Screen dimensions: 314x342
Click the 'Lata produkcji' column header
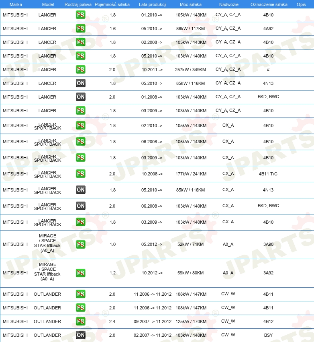click(153, 4)
